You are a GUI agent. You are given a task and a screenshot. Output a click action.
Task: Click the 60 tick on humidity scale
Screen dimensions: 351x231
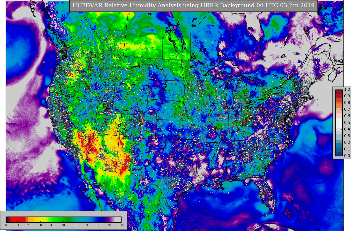(75, 225)
